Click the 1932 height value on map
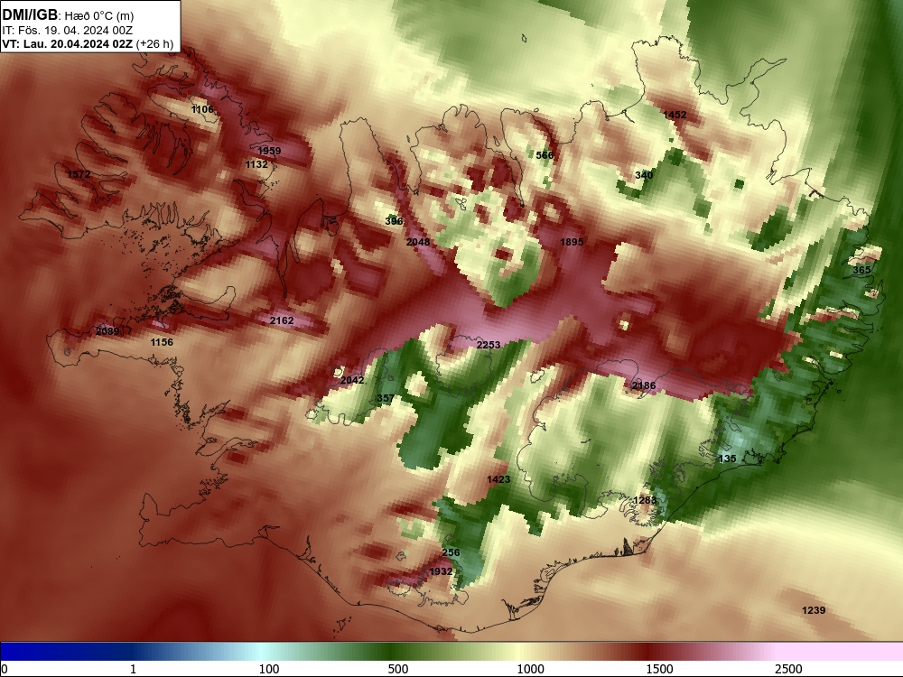This screenshot has width=903, height=677. (441, 571)
